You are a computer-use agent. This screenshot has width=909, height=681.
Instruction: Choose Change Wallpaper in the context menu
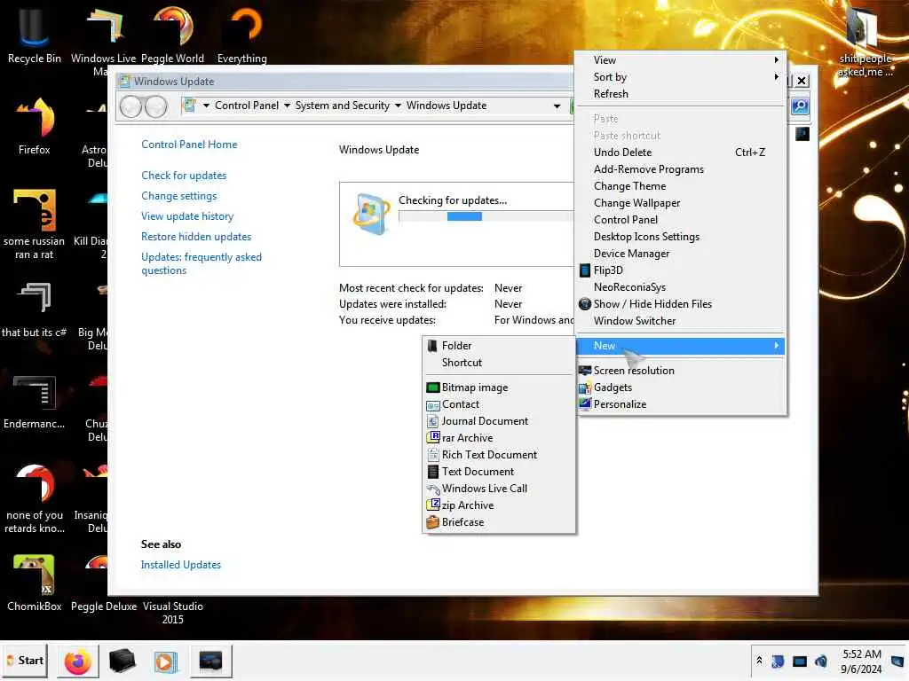680,203
